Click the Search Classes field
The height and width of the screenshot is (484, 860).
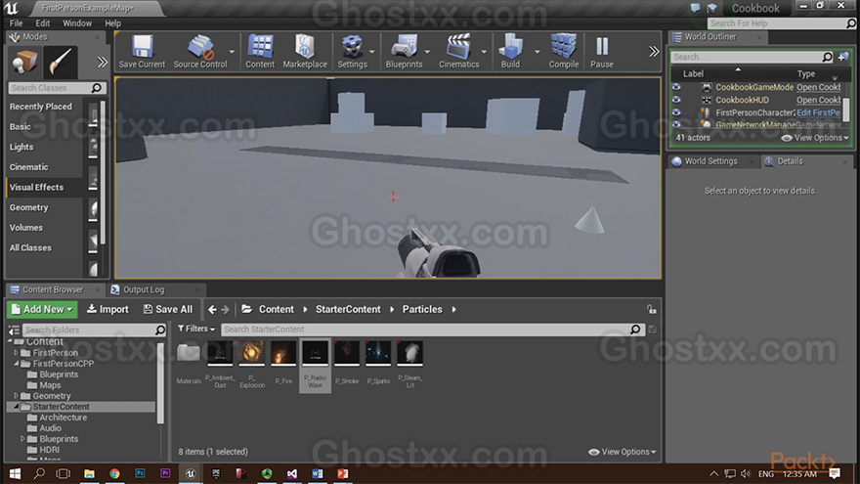(57, 88)
